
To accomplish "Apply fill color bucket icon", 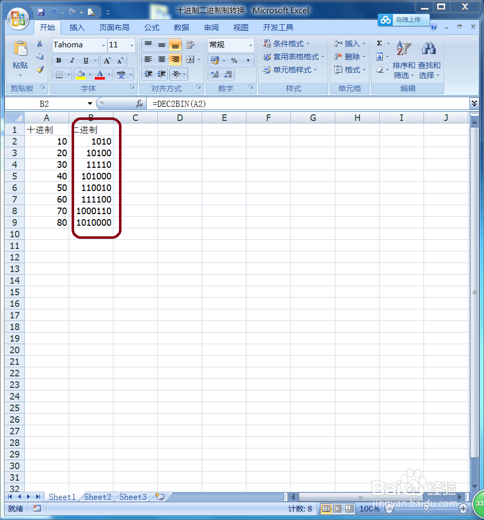I will (81, 75).
